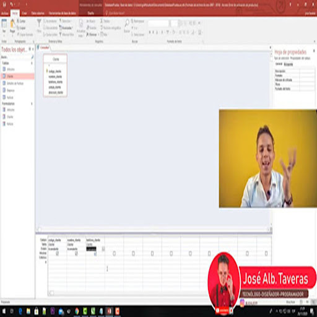Screen dimensions: 317x317
Task: Click the horizontal scrollbar of the query grid
Action: click(x=128, y=293)
